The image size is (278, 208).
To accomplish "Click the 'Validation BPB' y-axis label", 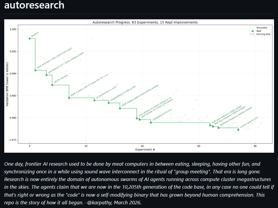I will (x=7, y=84).
